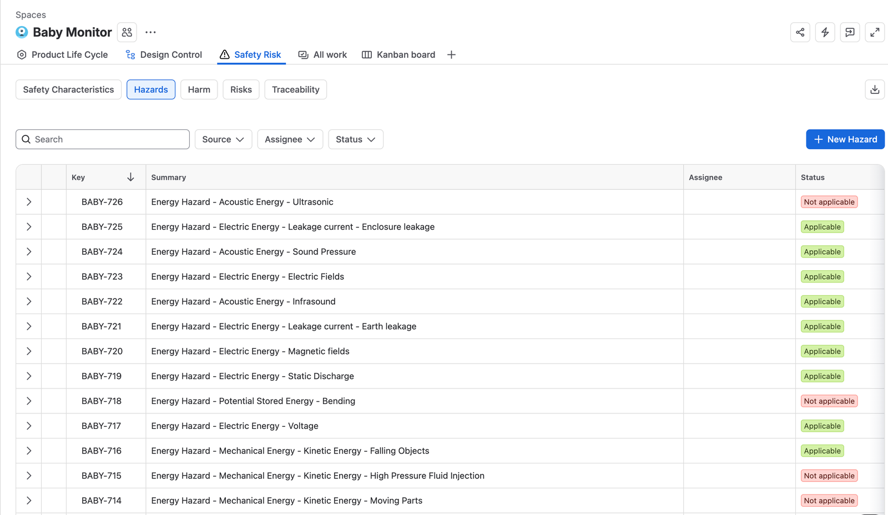Select the Hazards view button
Viewport: 888px width, 515px height.
pyautogui.click(x=151, y=89)
